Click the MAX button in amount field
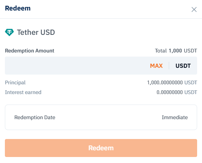202x163 pixels. 156,66
